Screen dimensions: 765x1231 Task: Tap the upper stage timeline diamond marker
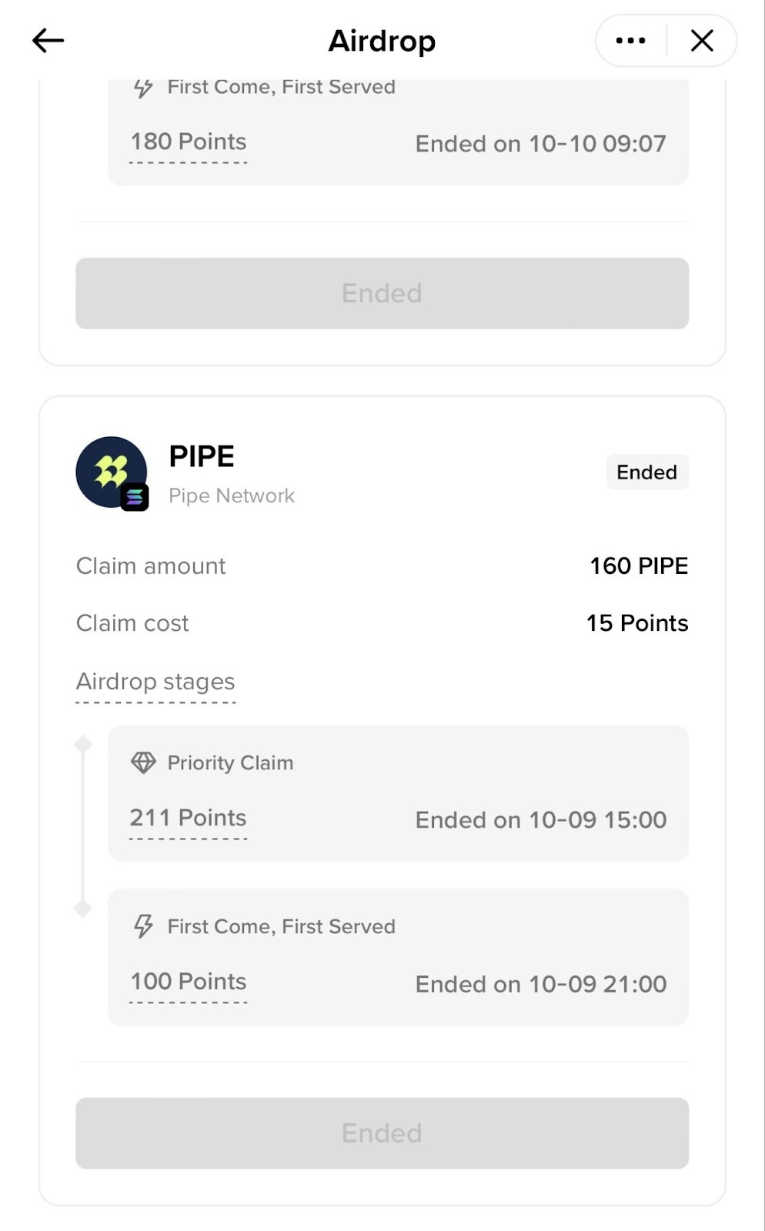coord(83,744)
